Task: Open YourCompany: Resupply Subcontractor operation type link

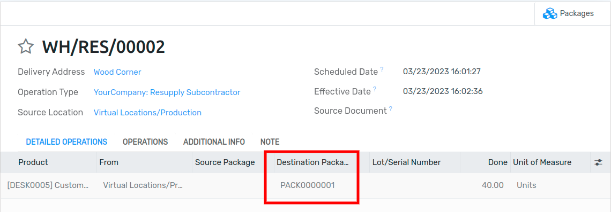Action: [x=167, y=92]
